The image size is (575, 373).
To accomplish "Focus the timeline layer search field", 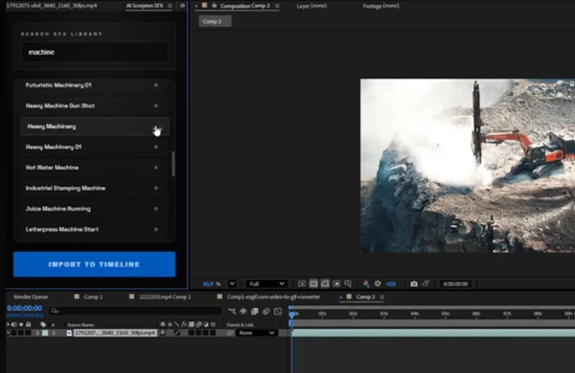I will pyautogui.click(x=135, y=311).
